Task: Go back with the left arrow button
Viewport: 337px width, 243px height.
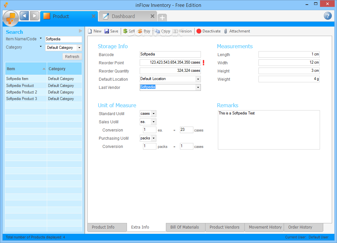Action: coord(24,16)
